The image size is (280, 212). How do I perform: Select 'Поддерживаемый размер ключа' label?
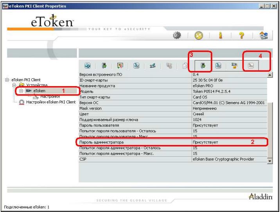pos(109,120)
